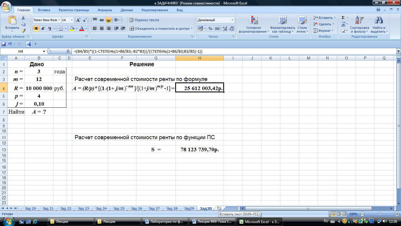The height and width of the screenshot is (226, 401).
Task: Click Стили ячеек button
Action: tap(302, 24)
